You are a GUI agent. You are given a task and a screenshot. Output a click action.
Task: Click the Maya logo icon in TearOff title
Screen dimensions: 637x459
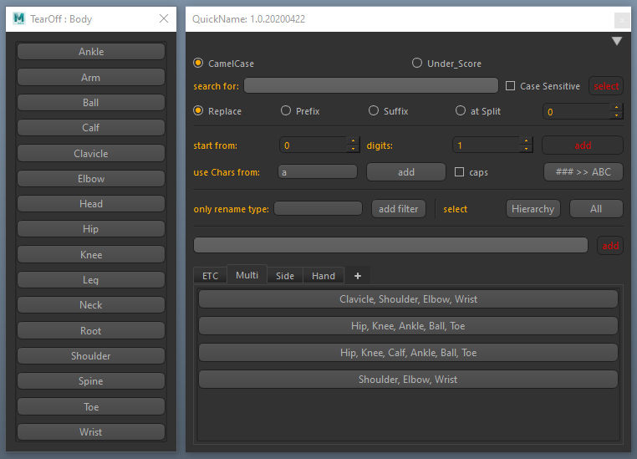click(x=18, y=18)
